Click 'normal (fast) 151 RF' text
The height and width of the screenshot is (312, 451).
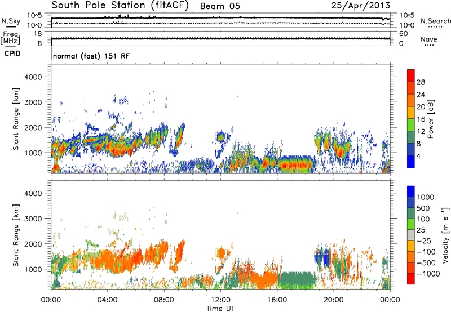91,56
